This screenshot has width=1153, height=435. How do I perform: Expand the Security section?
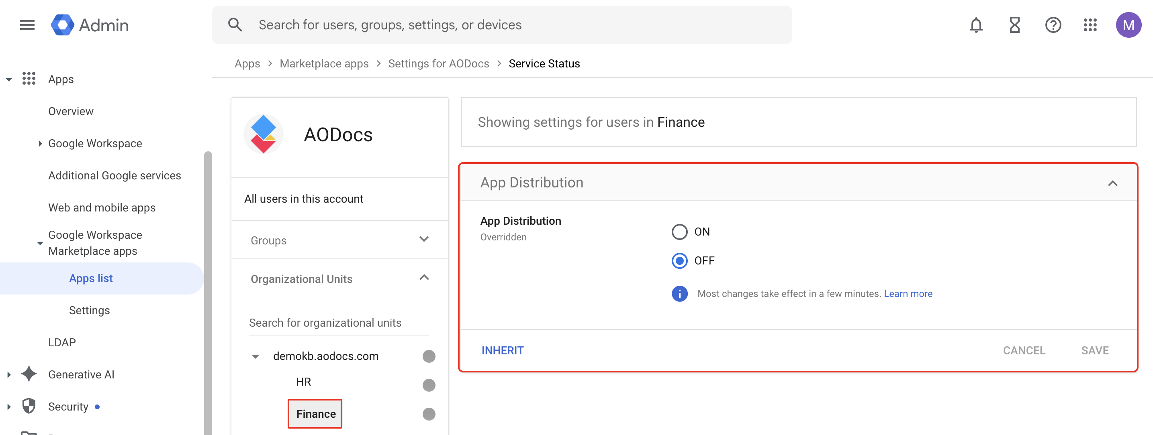click(8, 407)
